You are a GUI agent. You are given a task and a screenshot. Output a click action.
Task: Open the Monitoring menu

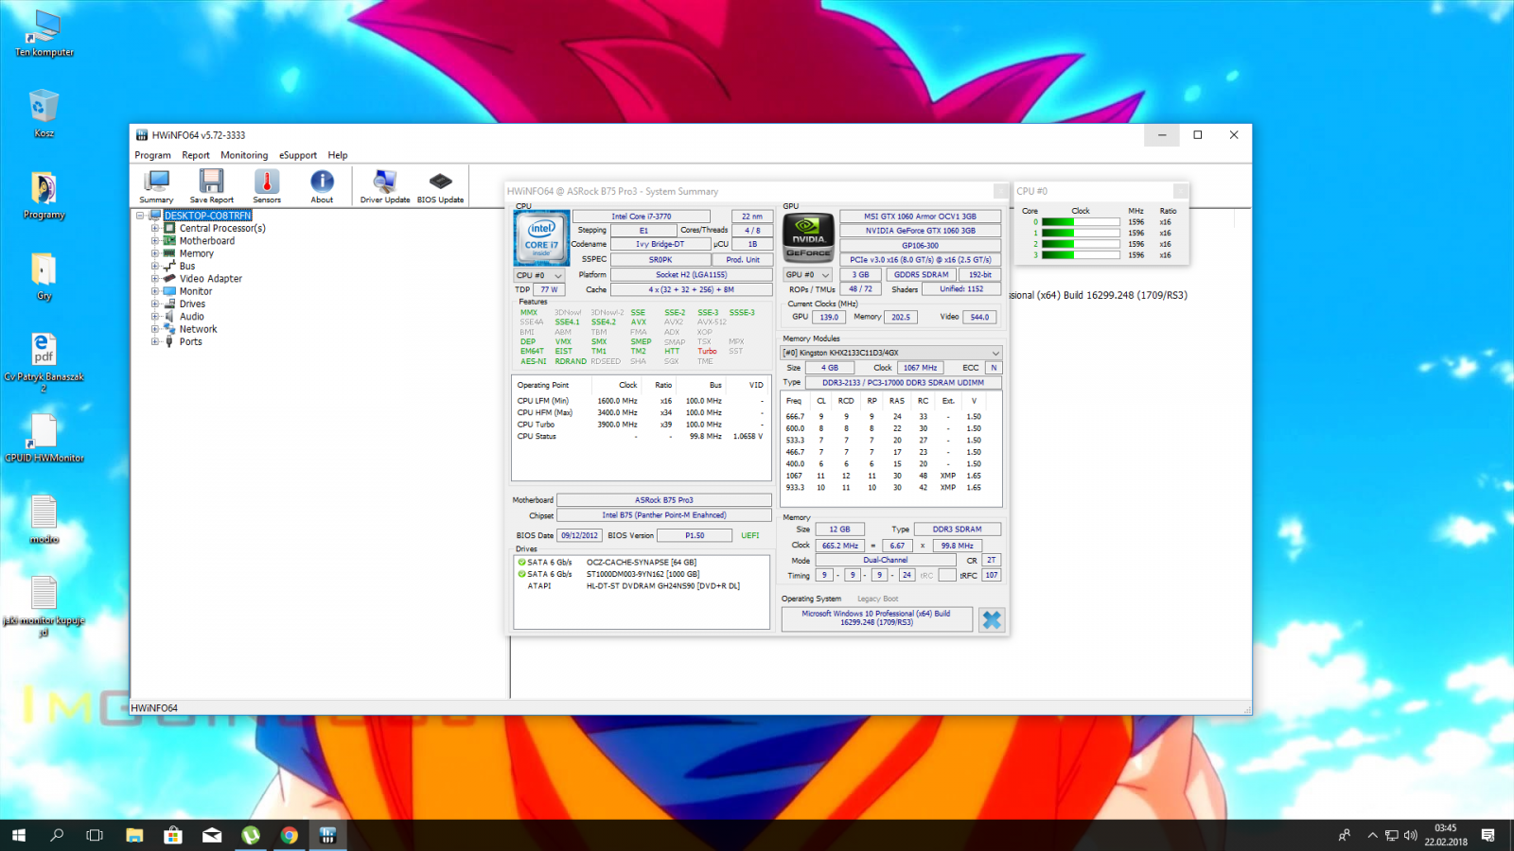coord(244,155)
